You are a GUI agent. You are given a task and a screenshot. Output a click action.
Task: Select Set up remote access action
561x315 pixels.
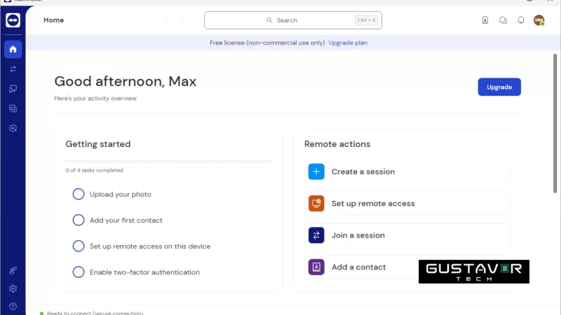coord(408,203)
